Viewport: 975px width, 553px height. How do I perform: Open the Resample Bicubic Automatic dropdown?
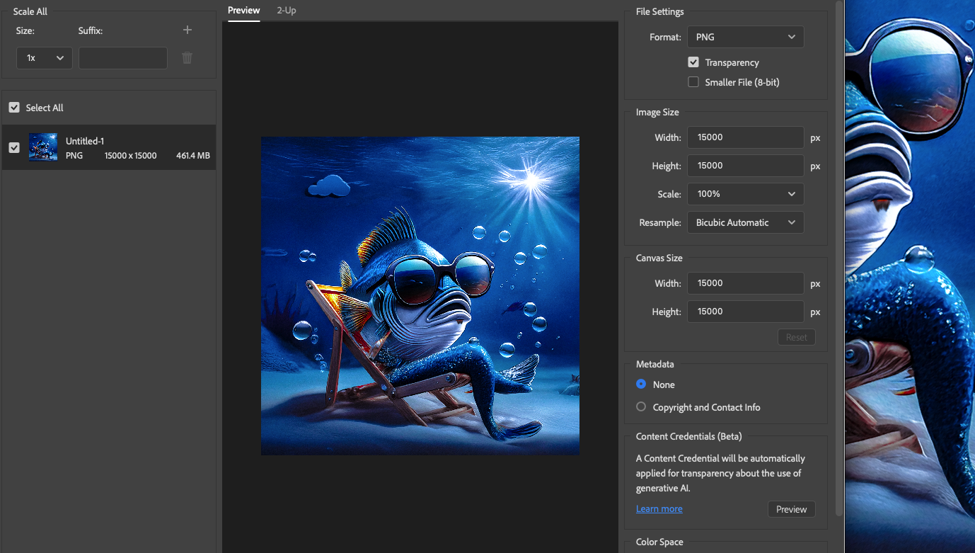[745, 222]
